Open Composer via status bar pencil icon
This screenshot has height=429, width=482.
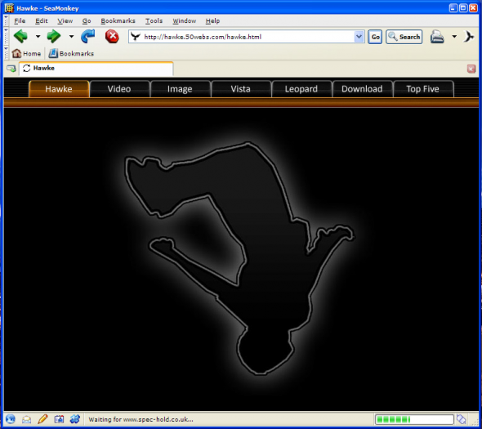[x=42, y=419]
